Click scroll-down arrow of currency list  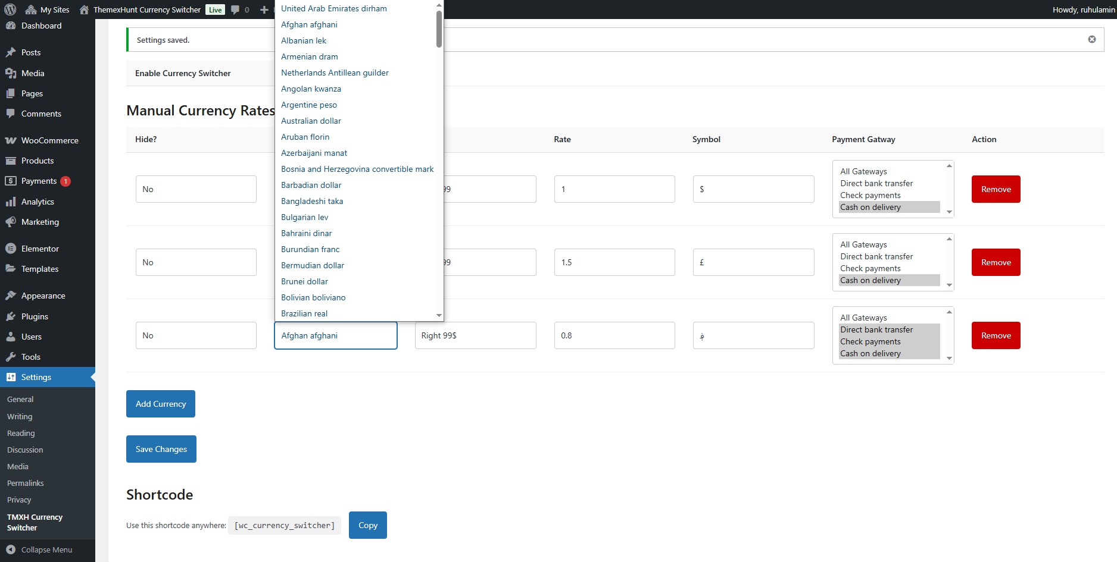click(439, 315)
